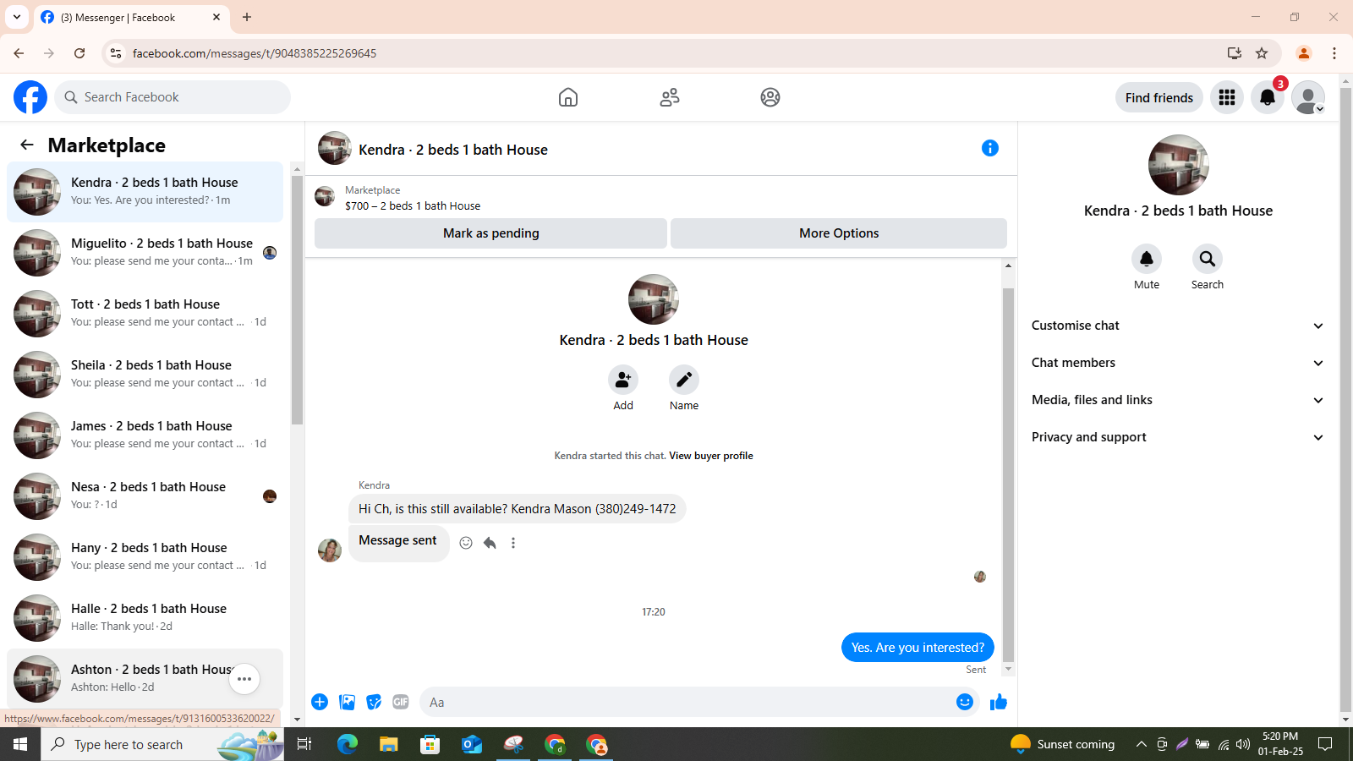Click Search Facebook field

(x=173, y=97)
